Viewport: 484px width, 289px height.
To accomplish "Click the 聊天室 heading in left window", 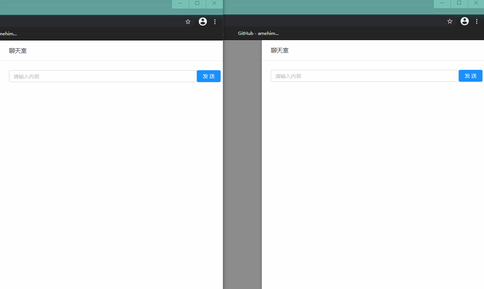I will [x=18, y=51].
